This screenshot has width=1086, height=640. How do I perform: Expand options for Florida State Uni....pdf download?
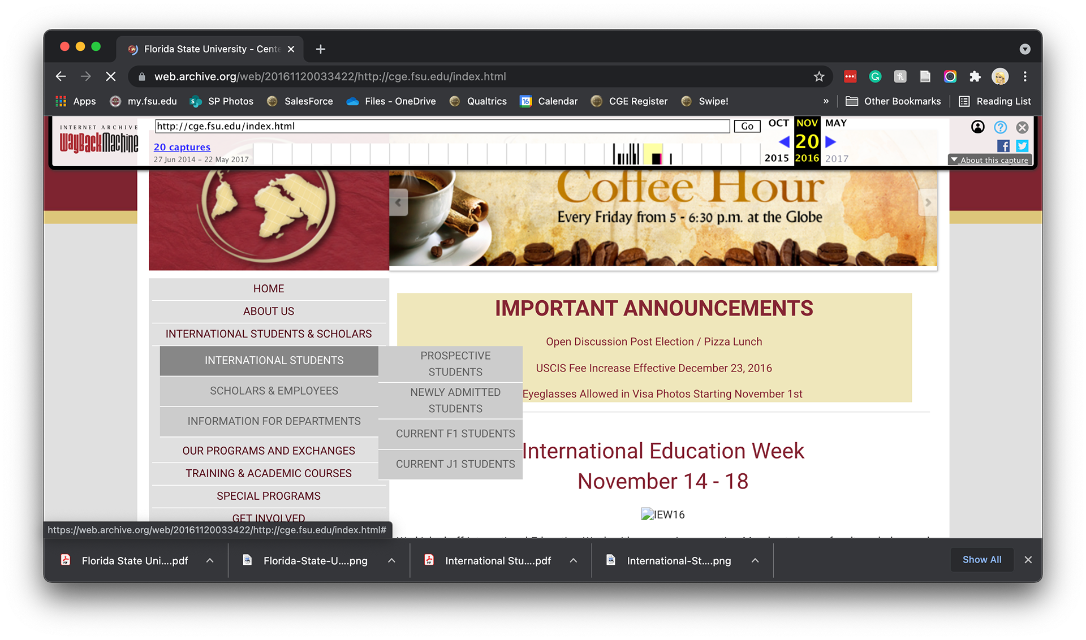[x=210, y=561]
